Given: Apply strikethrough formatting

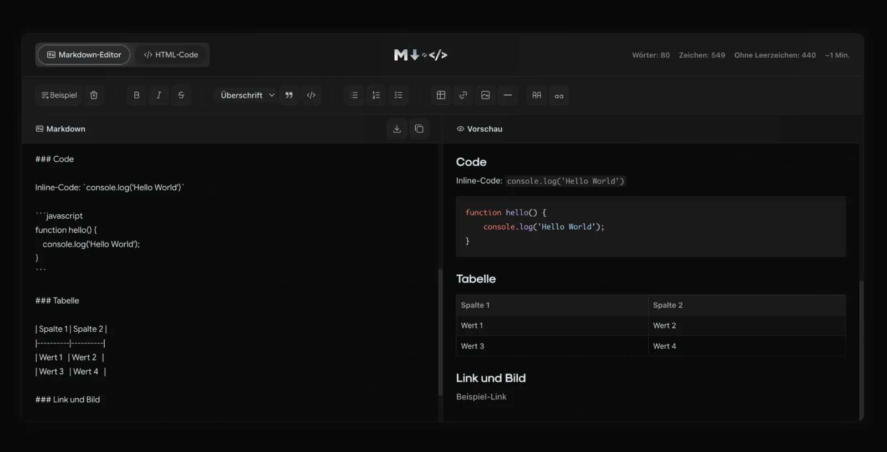Looking at the screenshot, I should point(181,95).
